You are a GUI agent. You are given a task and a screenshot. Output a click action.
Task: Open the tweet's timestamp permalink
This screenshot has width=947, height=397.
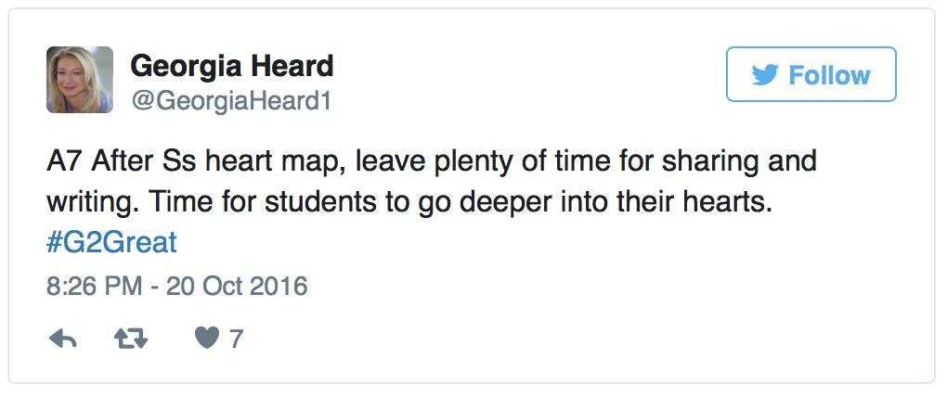click(x=177, y=286)
